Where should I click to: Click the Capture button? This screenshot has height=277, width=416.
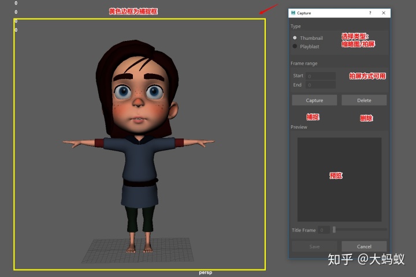coord(314,100)
